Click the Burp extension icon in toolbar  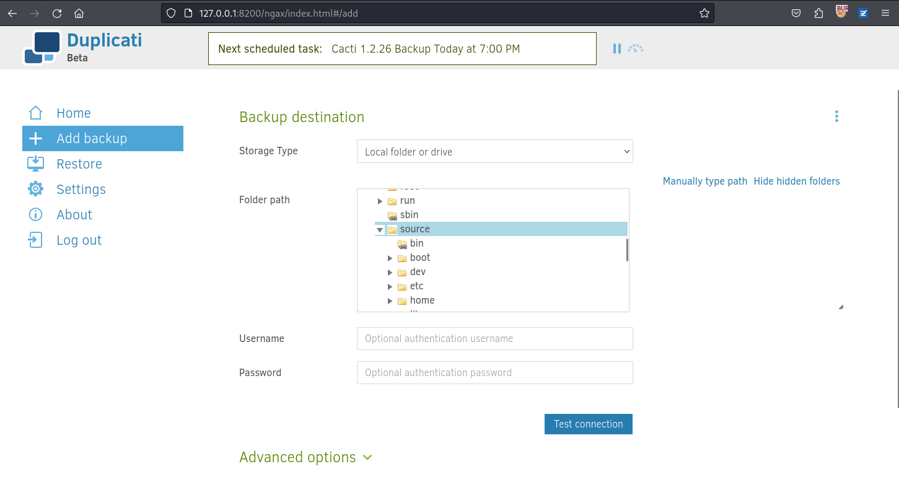point(841,11)
